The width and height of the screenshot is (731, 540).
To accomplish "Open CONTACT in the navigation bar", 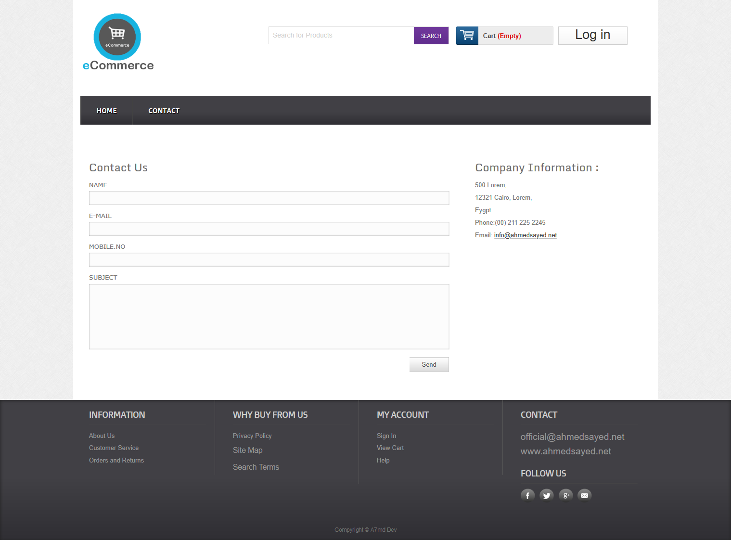I will coord(164,111).
